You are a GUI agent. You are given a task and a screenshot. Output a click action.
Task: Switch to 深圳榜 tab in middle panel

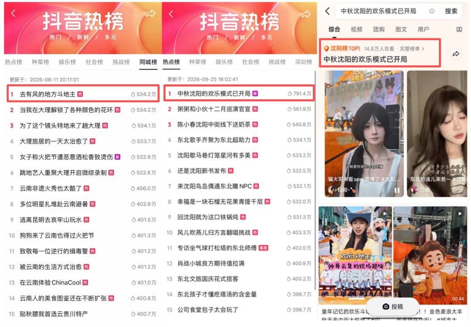coord(304,62)
